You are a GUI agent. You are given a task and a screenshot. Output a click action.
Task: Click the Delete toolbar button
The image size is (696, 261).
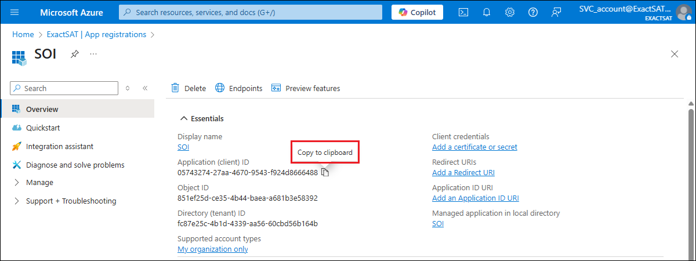point(188,88)
